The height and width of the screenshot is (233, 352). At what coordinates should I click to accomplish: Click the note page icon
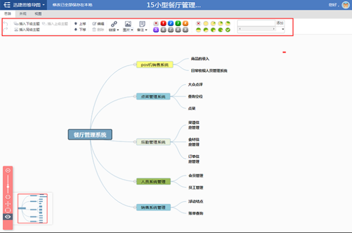142,24
